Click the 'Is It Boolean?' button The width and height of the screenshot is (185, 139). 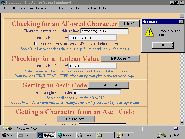tap(120, 58)
